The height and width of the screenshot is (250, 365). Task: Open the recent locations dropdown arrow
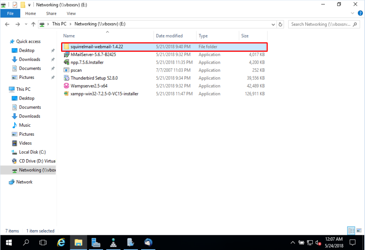26,24
